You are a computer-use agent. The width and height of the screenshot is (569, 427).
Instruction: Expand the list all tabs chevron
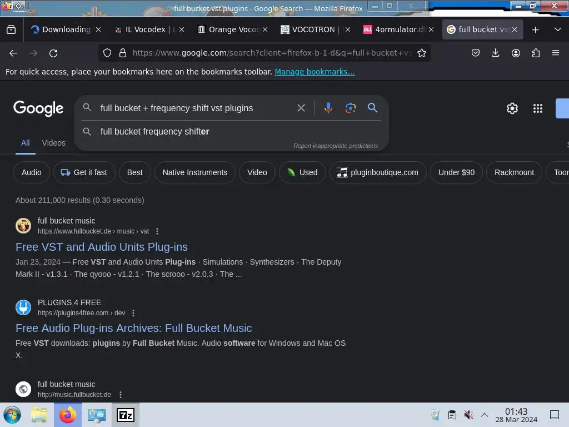point(558,29)
